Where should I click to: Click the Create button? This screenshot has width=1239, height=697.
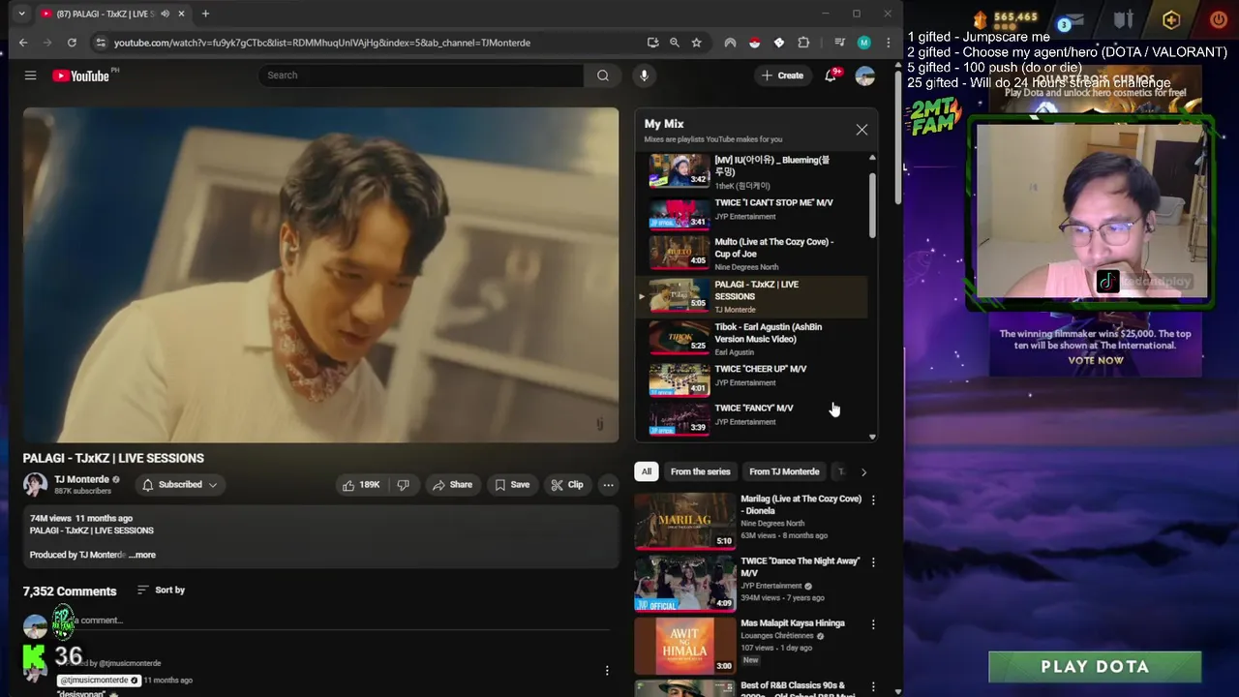click(x=782, y=76)
